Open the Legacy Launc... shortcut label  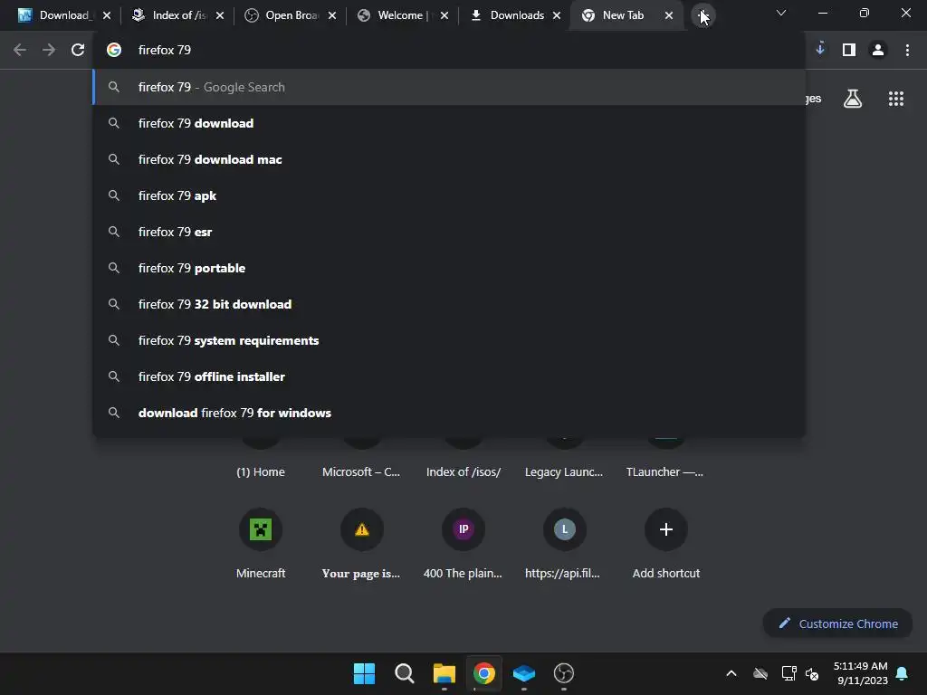tap(564, 472)
